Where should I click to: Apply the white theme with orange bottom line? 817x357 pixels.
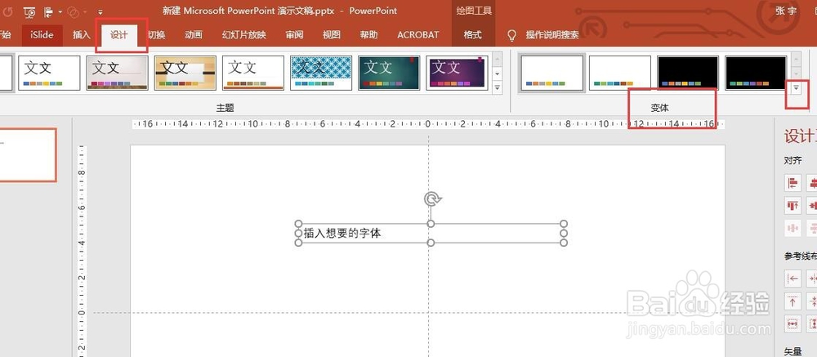pos(253,73)
